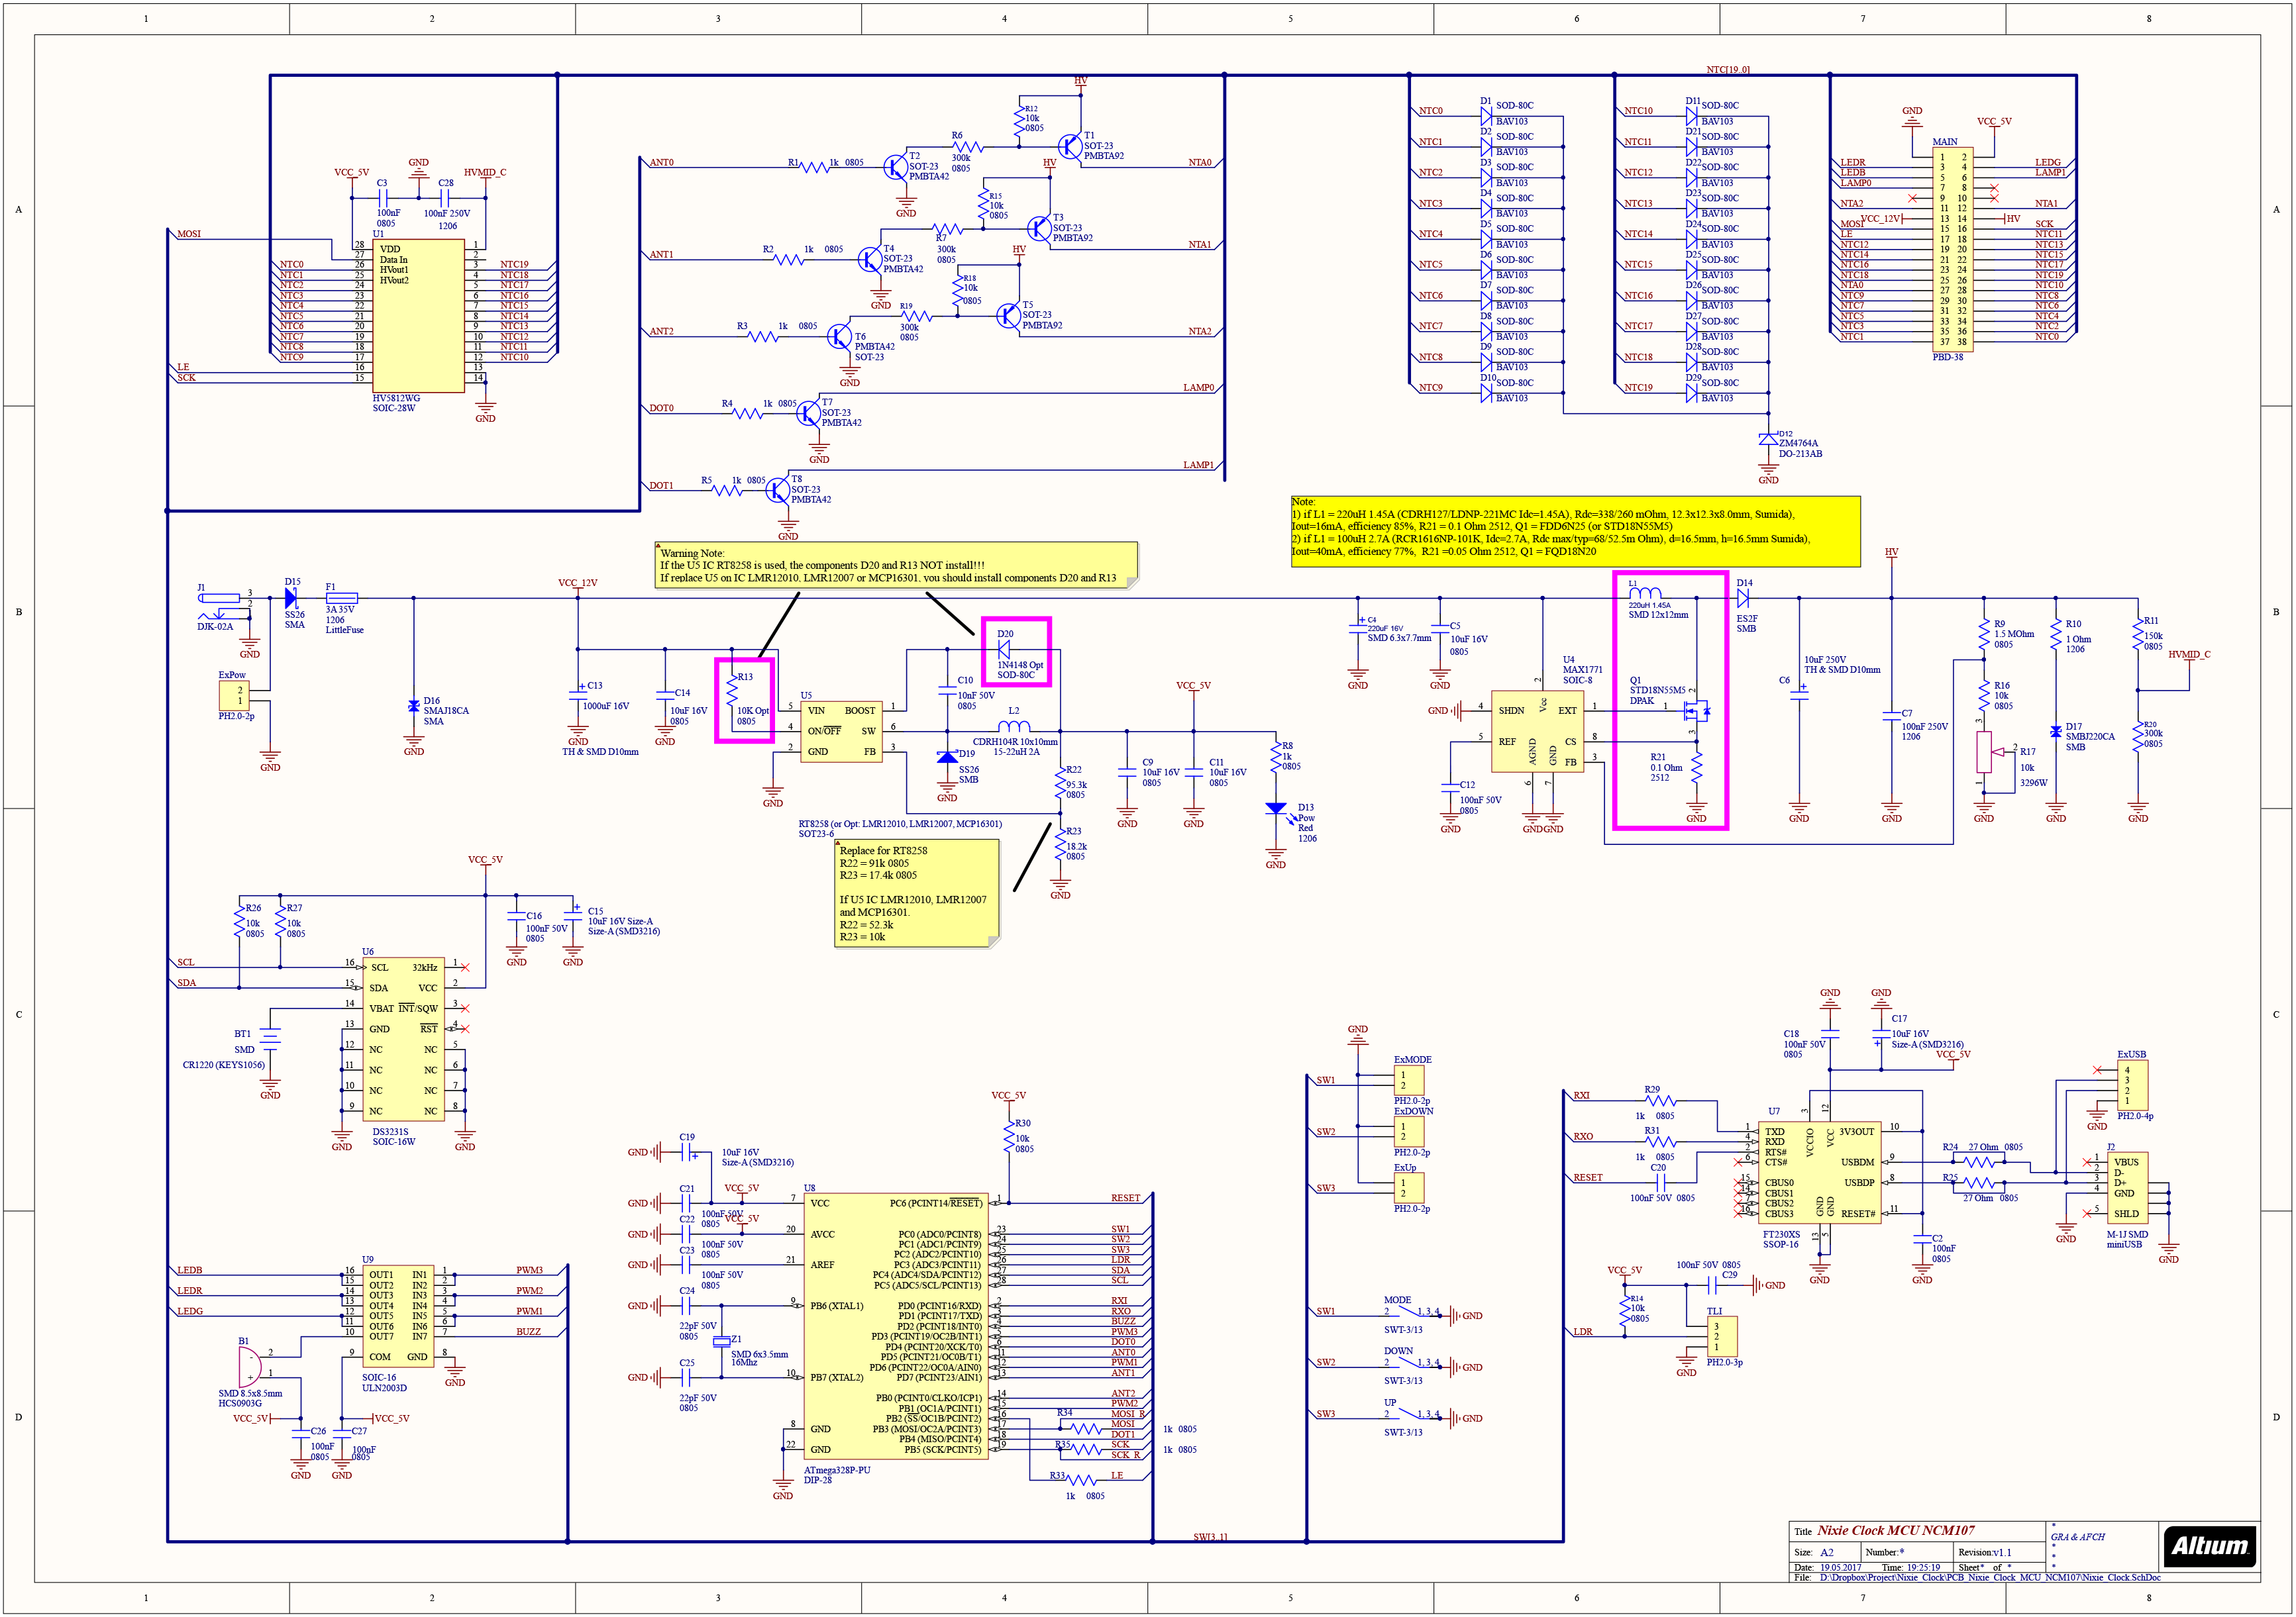2296x1617 pixels.
Task: Click the J2 miniUSB connector symbol
Action: (x=2127, y=1187)
